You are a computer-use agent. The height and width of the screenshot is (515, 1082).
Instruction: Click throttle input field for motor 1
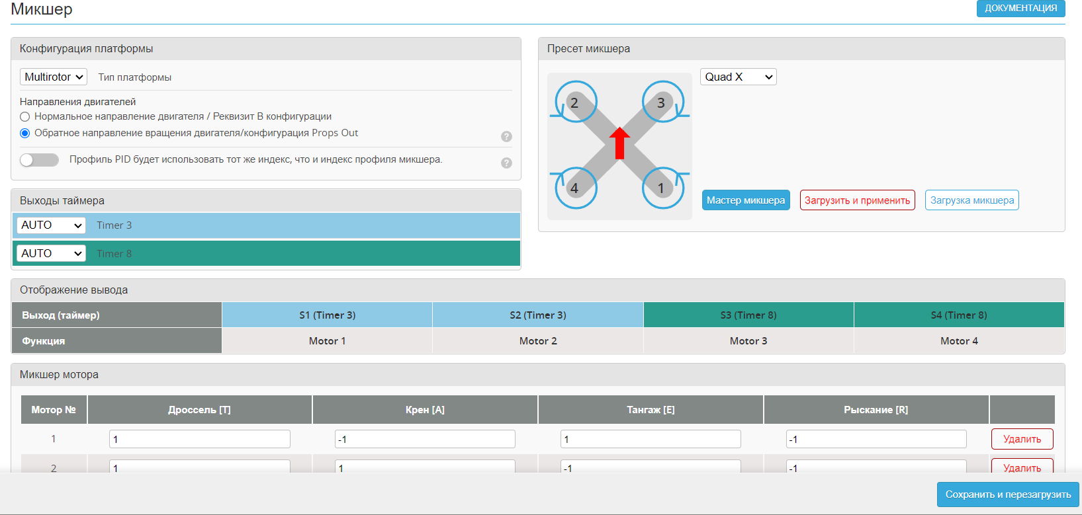[199, 439]
